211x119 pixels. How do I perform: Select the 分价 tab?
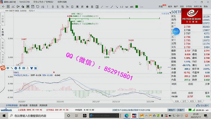(184, 101)
